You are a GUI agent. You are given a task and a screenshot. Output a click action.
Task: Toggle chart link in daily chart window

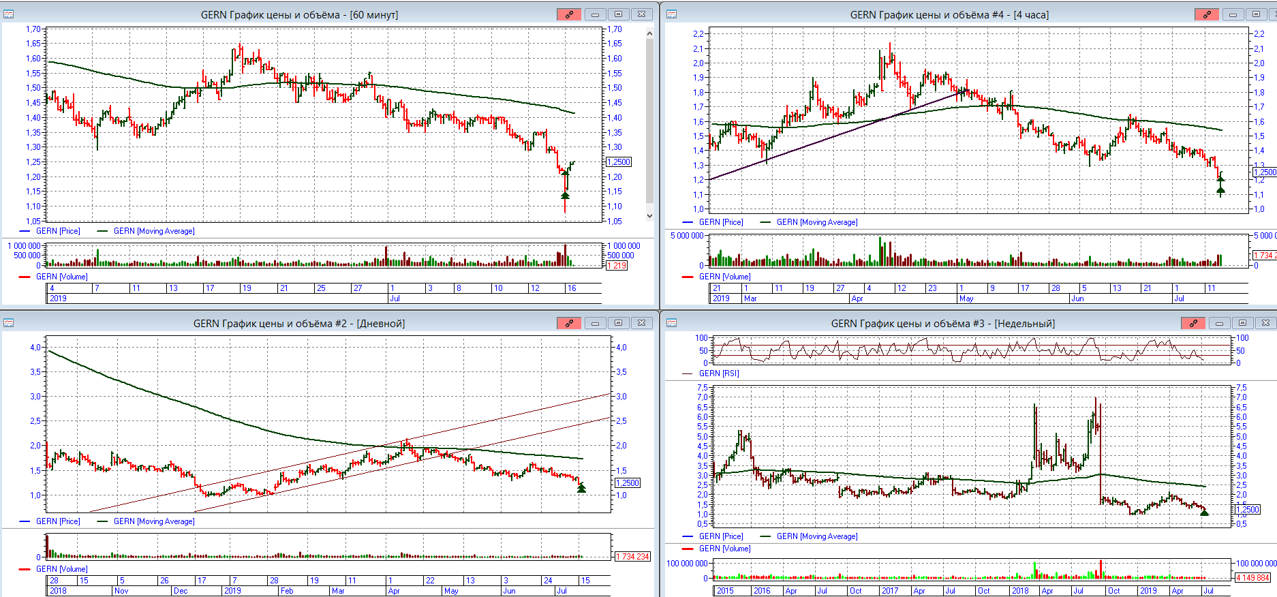tap(568, 323)
